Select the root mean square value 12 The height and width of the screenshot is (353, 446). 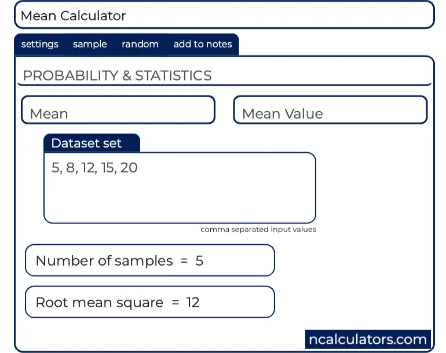click(x=193, y=303)
